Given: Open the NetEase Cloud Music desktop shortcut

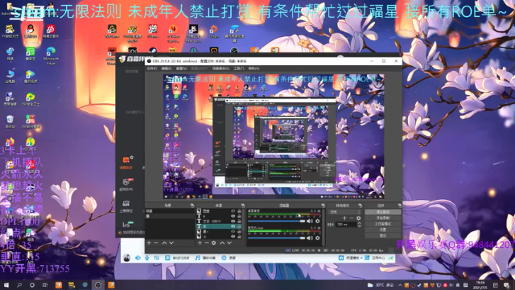Looking at the screenshot, I should click(51, 31).
